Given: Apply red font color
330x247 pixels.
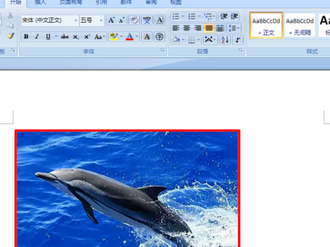Looking at the screenshot, I should click(129, 37).
